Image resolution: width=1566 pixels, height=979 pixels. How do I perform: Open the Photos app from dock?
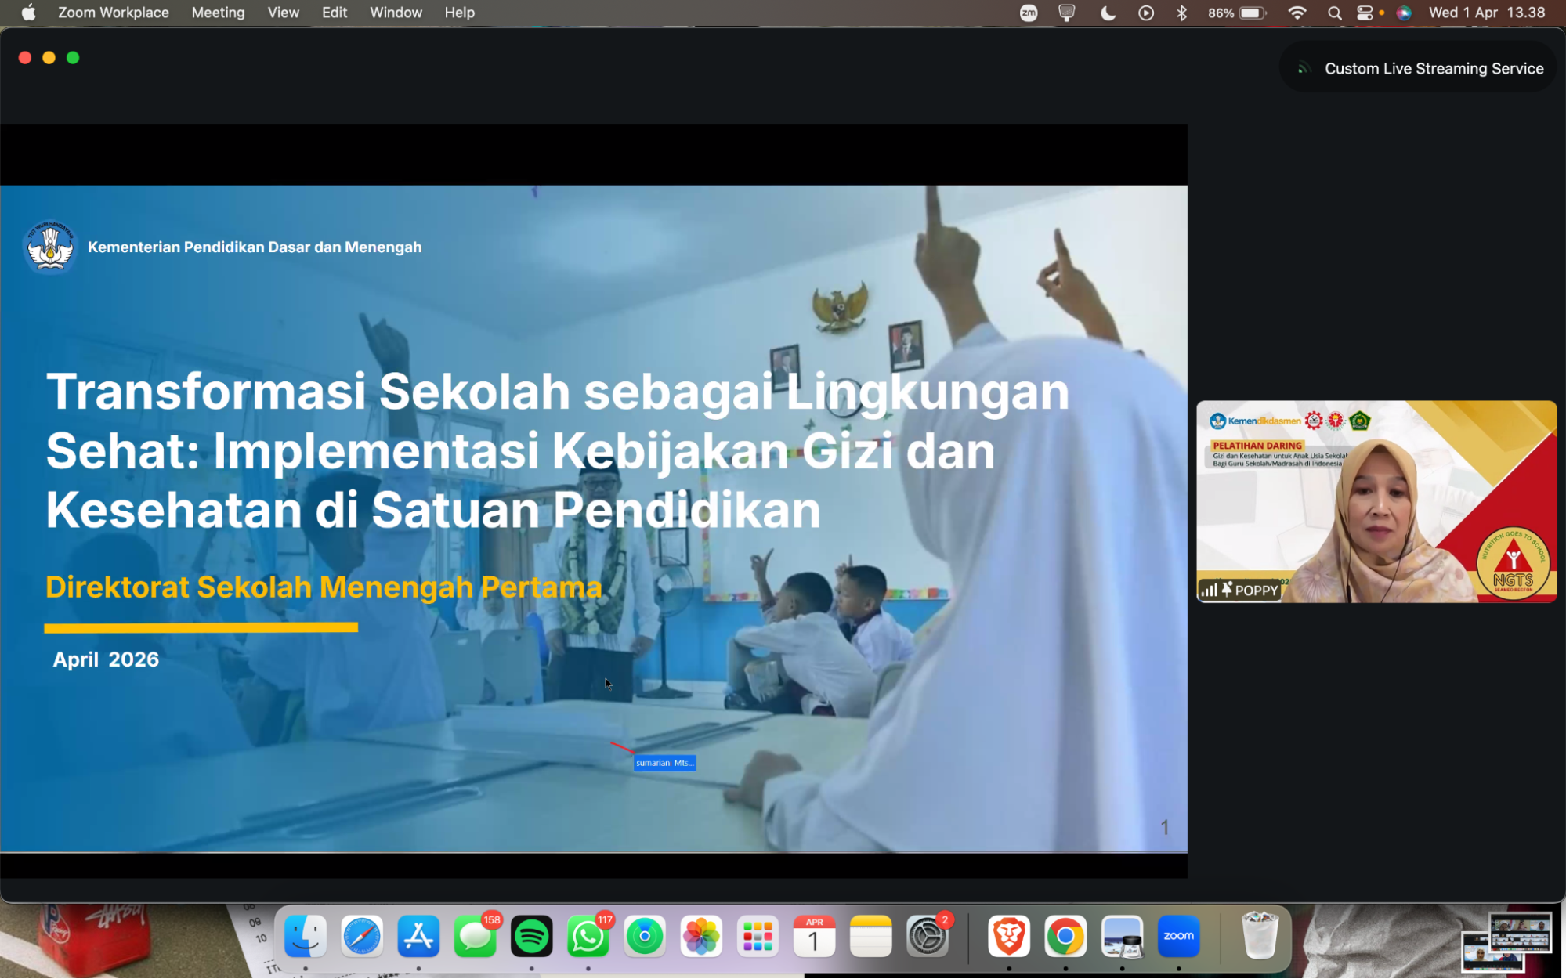[701, 936]
